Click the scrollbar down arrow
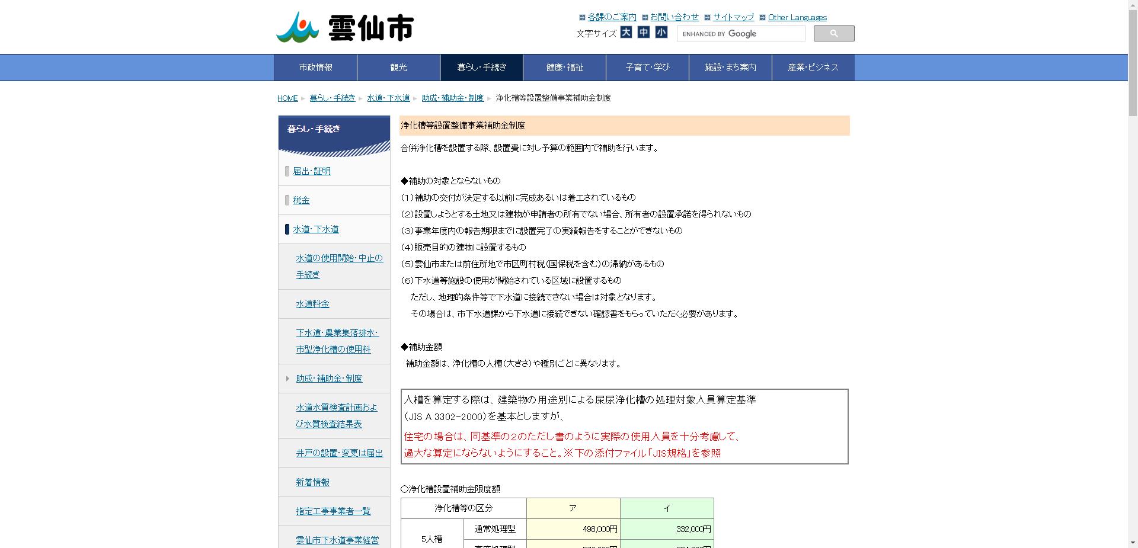This screenshot has height=548, width=1138. click(1133, 543)
